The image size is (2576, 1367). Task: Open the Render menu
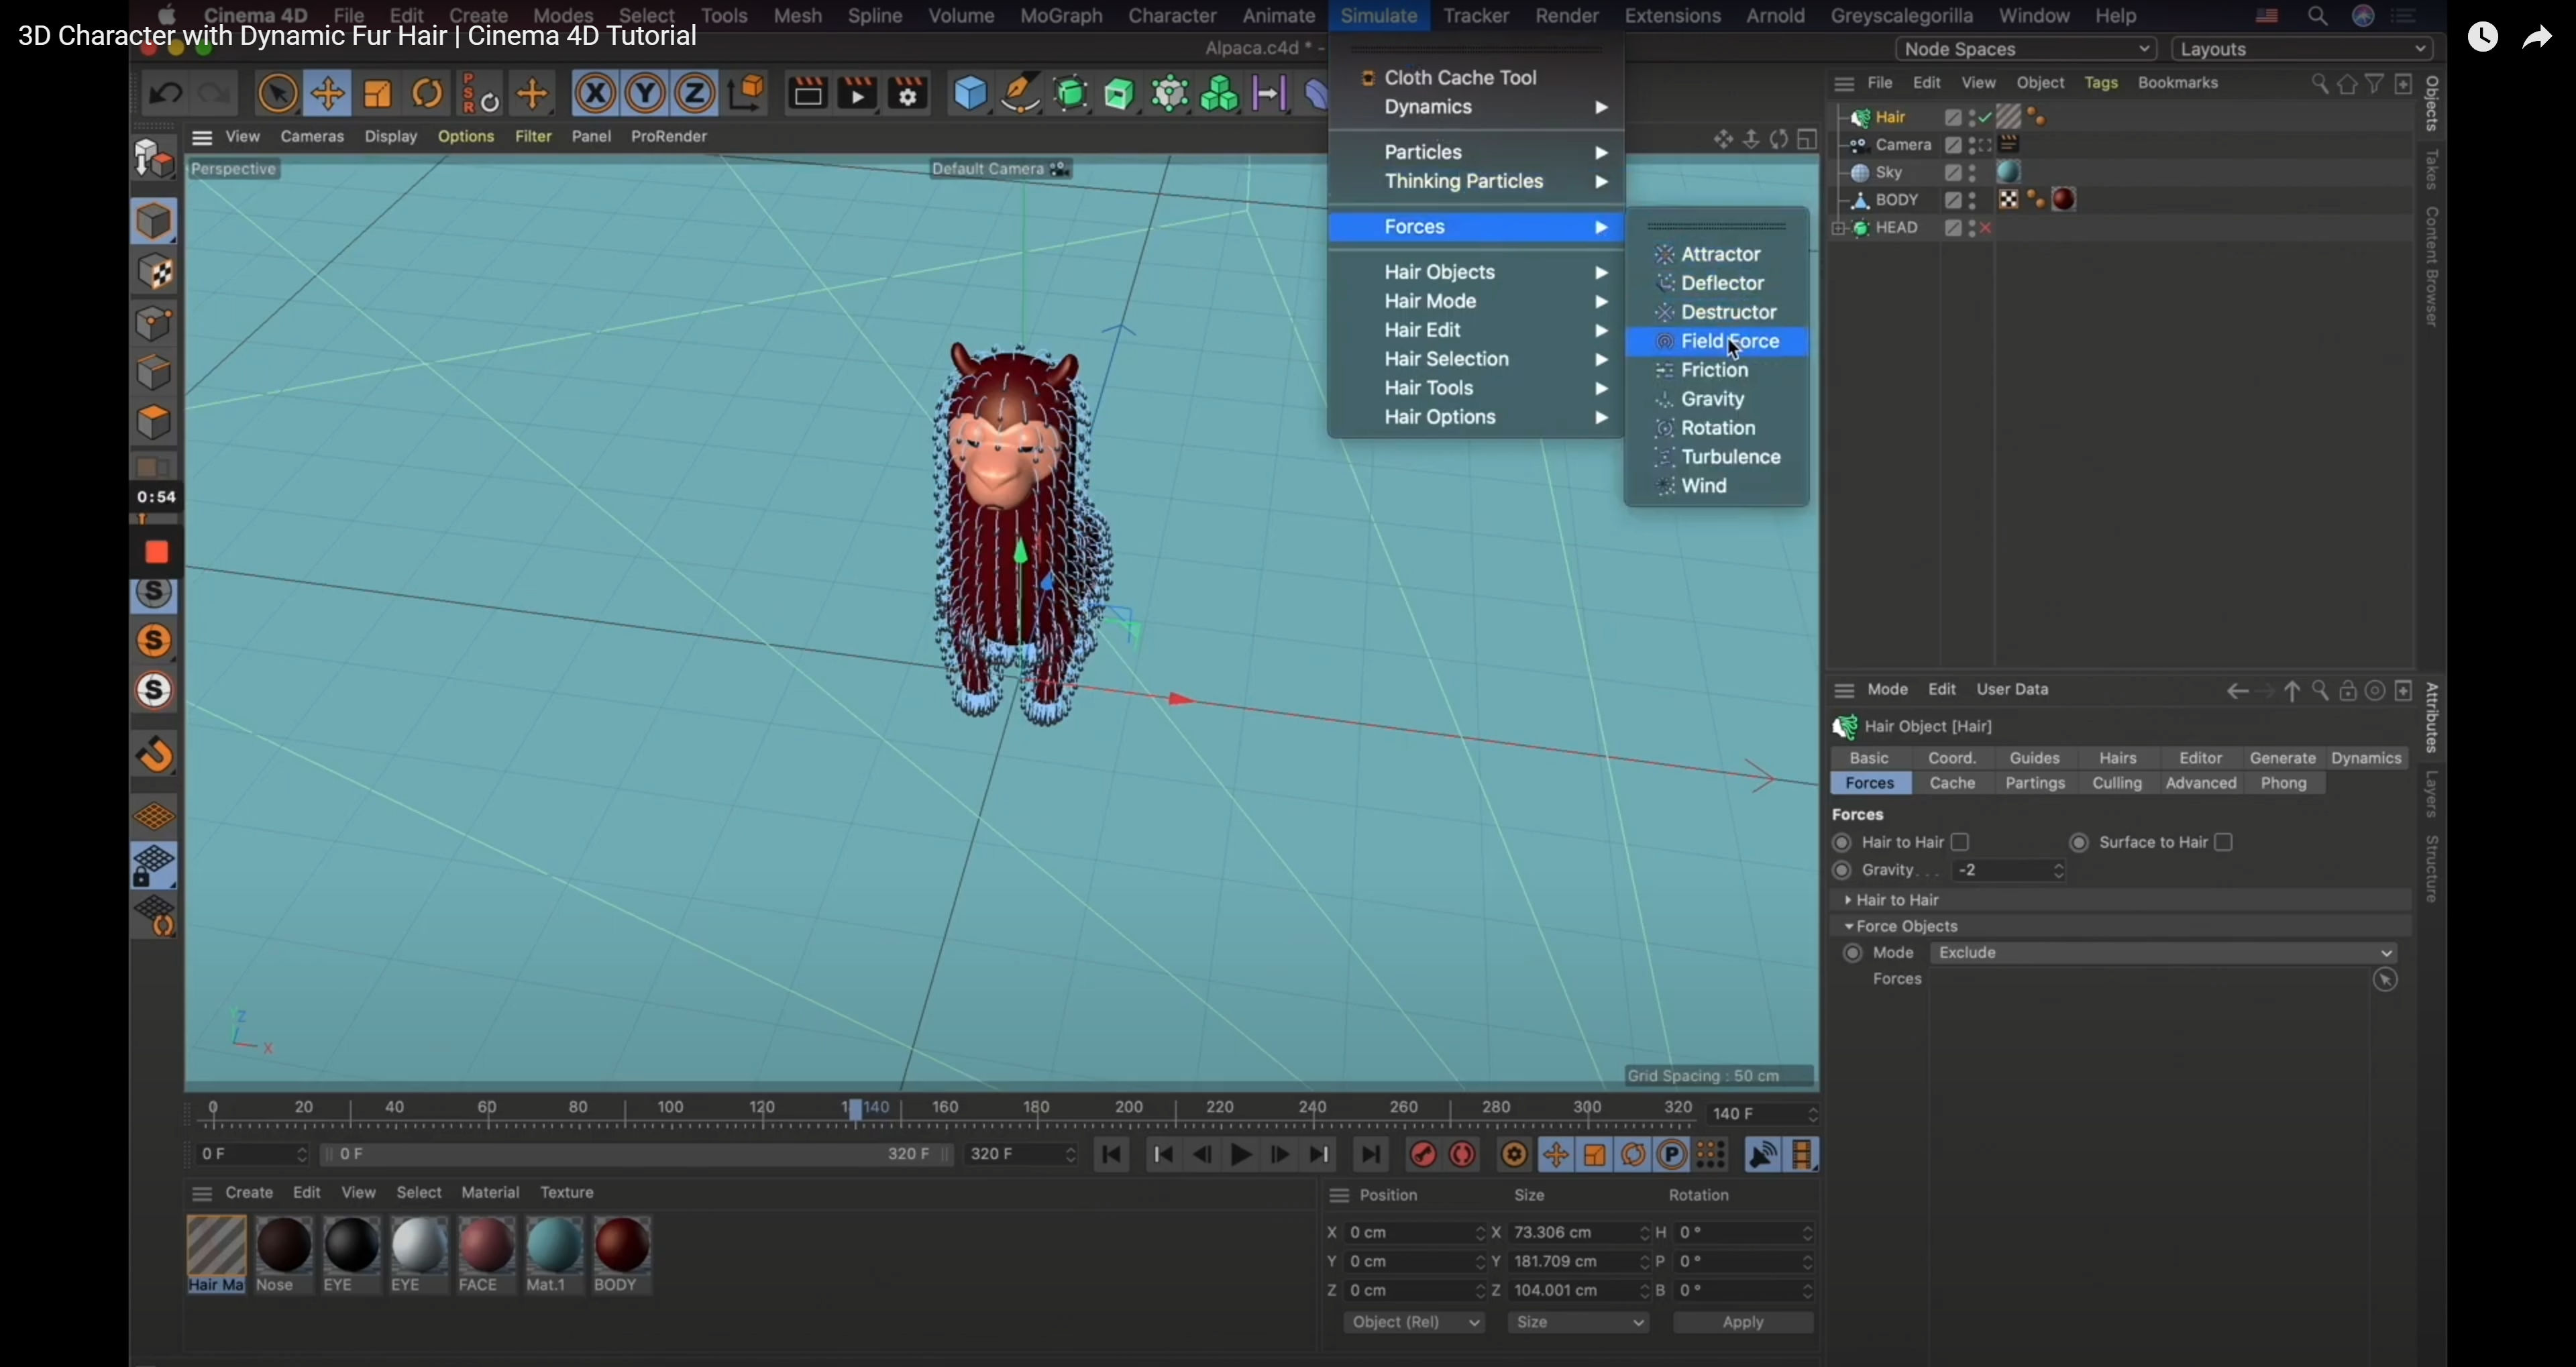pyautogui.click(x=1567, y=16)
